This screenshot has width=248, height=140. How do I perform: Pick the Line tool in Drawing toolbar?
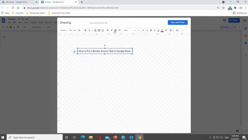click(x=89, y=30)
